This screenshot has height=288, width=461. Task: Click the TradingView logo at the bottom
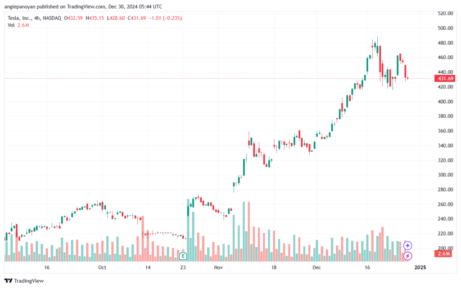[x=24, y=281]
